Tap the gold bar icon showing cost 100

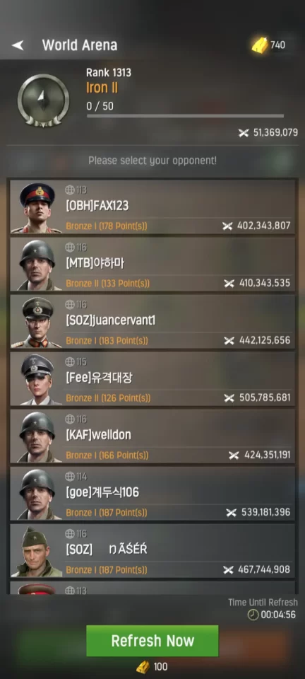[x=143, y=666]
